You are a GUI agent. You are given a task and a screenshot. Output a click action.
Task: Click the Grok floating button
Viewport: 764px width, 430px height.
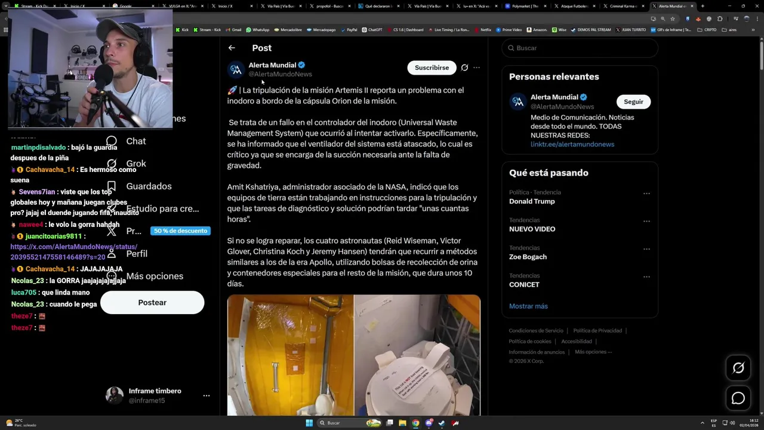tap(738, 368)
